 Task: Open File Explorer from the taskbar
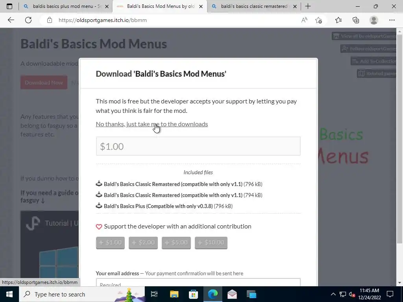pos(174,294)
